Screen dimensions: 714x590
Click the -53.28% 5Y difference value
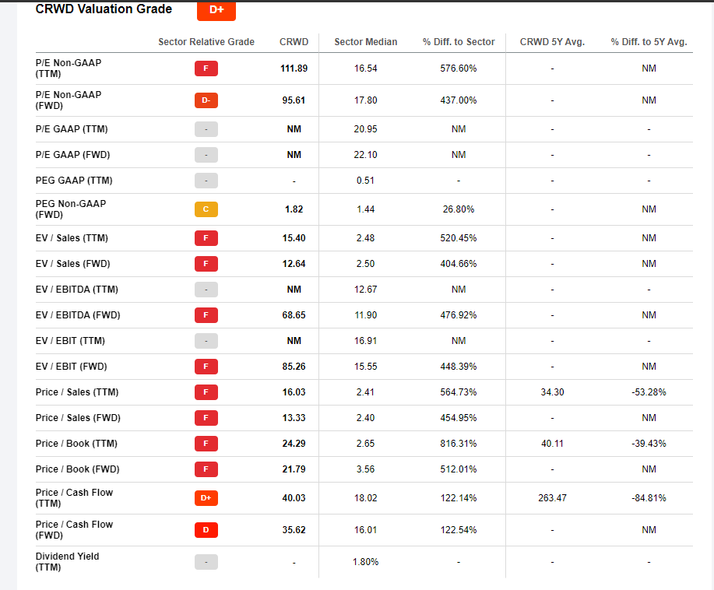point(649,392)
